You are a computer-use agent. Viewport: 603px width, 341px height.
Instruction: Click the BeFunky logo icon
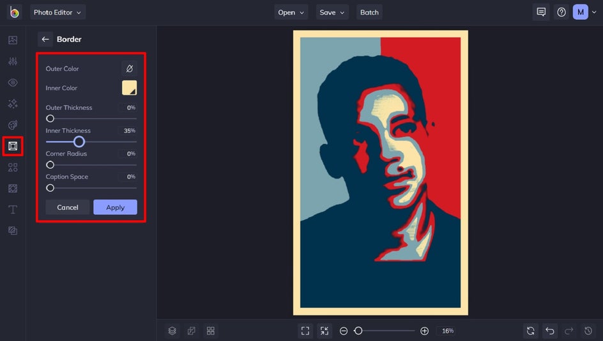pyautogui.click(x=14, y=12)
